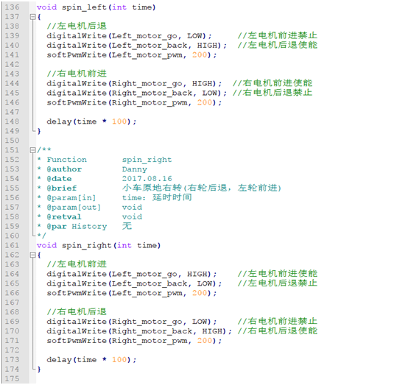Click the '@param[in]' tag
This screenshot has width=411, height=385.
[71, 198]
